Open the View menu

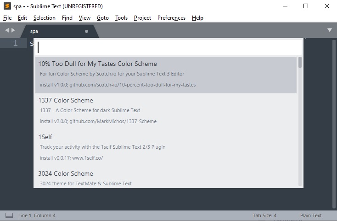(84, 18)
